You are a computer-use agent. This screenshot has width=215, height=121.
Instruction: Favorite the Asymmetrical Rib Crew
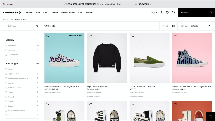click(90, 36)
